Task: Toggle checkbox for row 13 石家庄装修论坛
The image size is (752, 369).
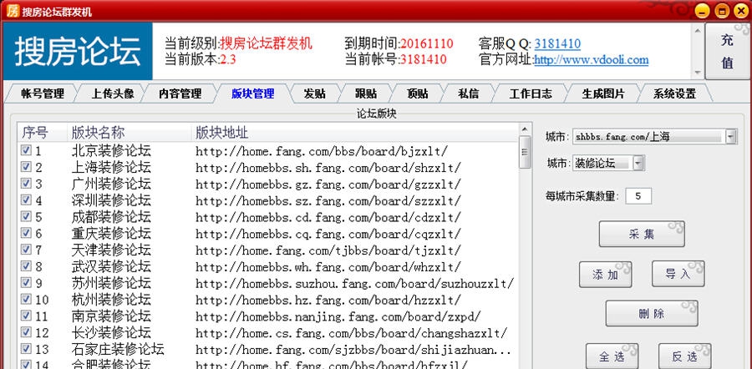Action: coord(26,348)
